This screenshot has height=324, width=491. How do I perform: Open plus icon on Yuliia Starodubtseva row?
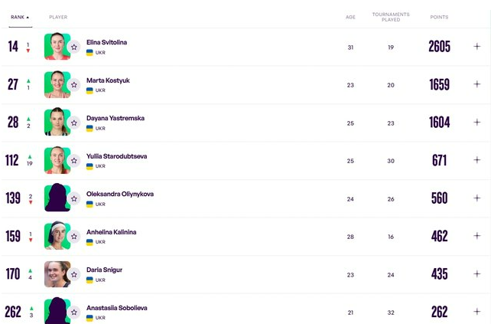coord(476,160)
